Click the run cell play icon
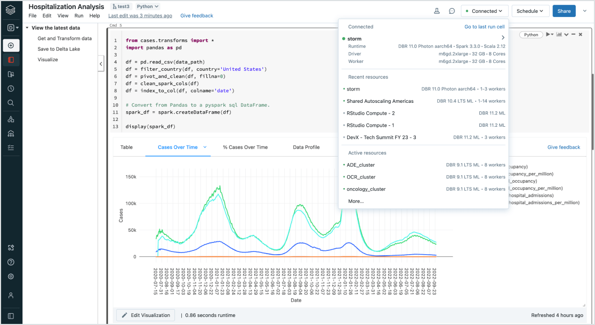The image size is (595, 325). [548, 35]
